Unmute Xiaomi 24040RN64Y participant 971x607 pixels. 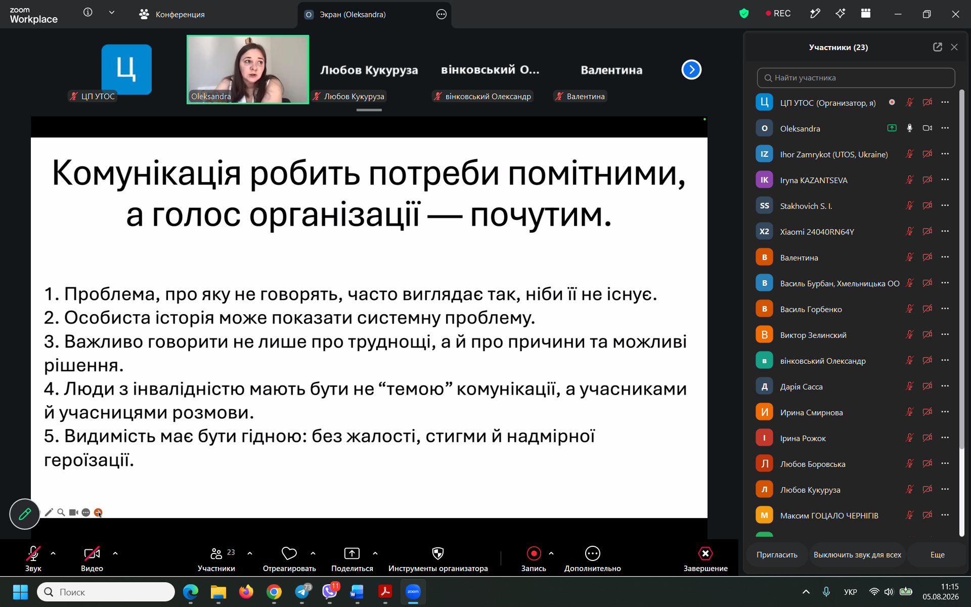tap(909, 232)
